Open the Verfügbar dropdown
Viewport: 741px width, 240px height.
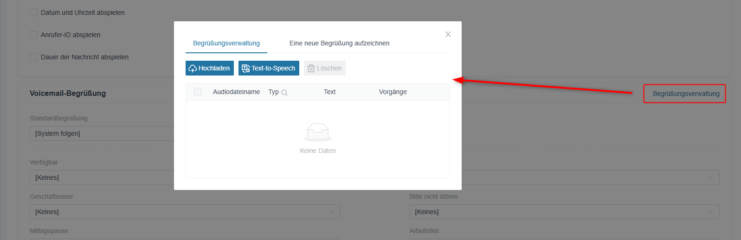coord(102,177)
